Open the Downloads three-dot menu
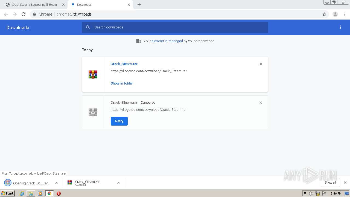Screen dimensions: 350x197 click(341, 27)
